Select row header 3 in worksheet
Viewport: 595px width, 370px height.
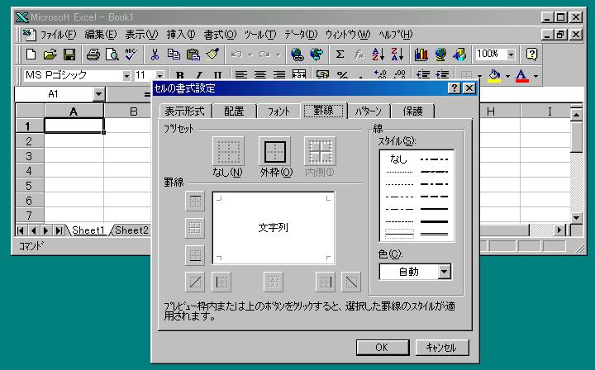[x=29, y=156]
